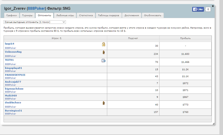Viewport: 223px width, 135px height.
Task: Sort by the Прибыль column header
Action: pos(185,38)
